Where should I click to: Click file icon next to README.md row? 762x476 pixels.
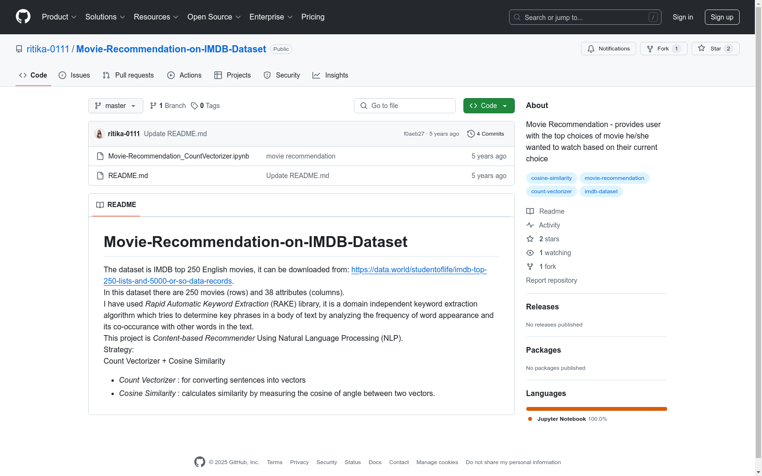(100, 176)
